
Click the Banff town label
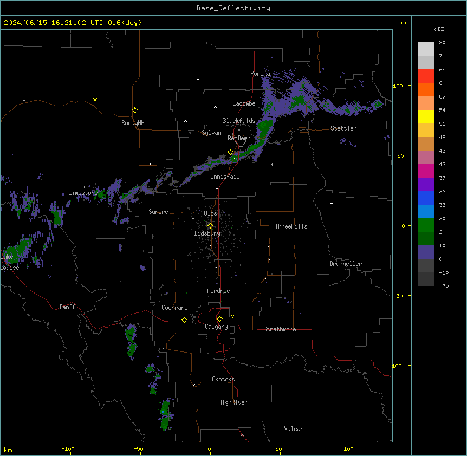click(x=67, y=307)
